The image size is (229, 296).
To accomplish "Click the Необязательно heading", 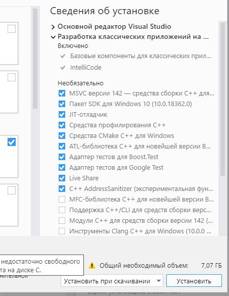I will (x=80, y=83).
